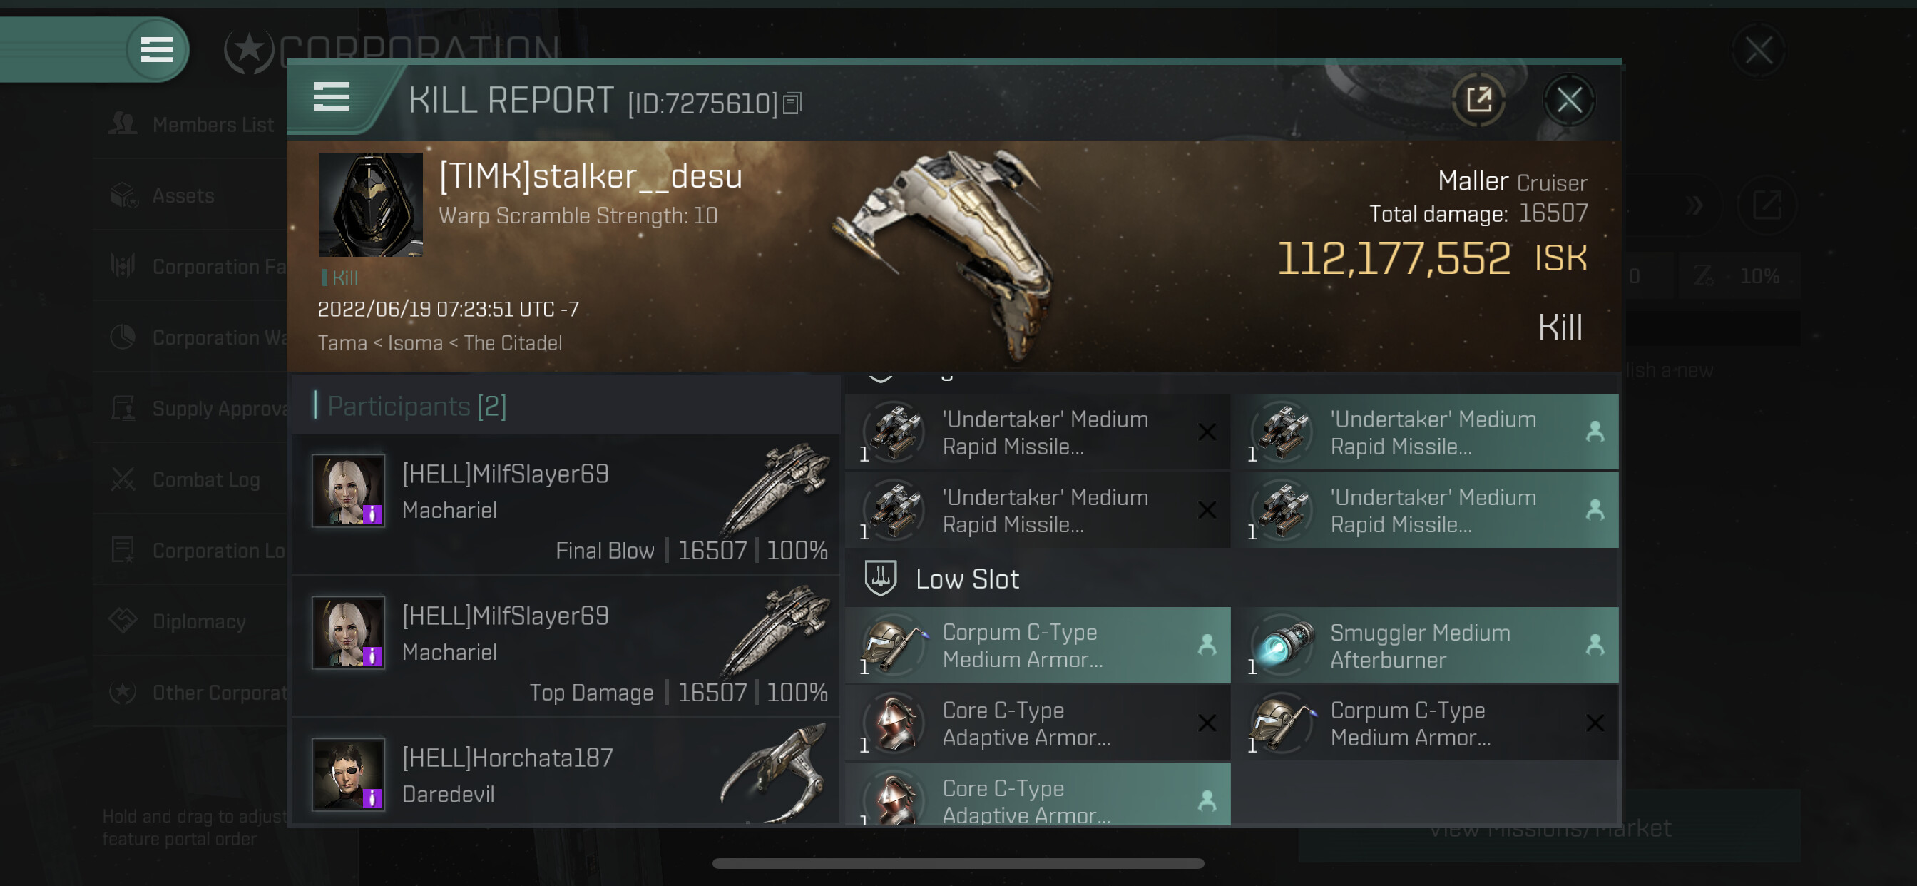View Final Blow MilfSlayer69 participant entry
Screen dimensions: 1917x886
pos(566,505)
